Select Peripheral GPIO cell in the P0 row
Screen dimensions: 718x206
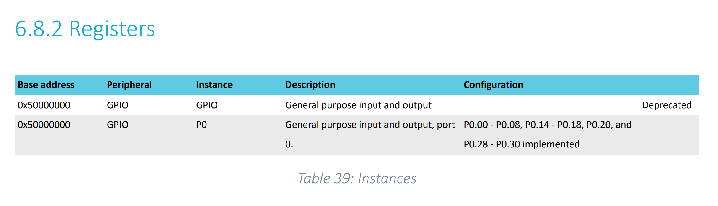118,125
